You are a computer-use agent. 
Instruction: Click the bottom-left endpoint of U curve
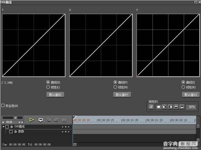tap(70, 76)
